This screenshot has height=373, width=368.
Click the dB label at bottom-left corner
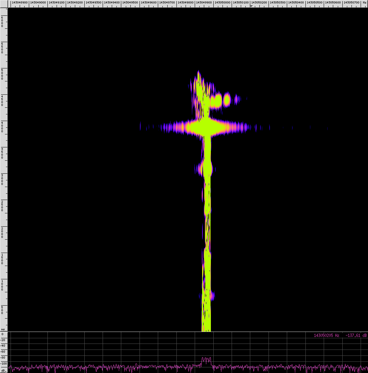[3, 371]
